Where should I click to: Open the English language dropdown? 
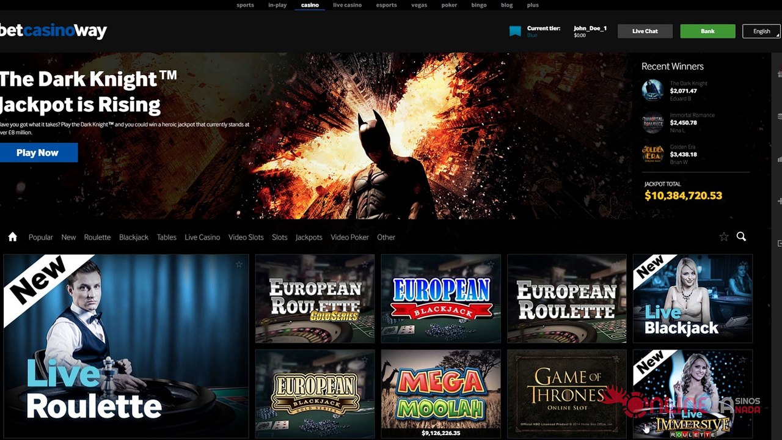point(761,31)
